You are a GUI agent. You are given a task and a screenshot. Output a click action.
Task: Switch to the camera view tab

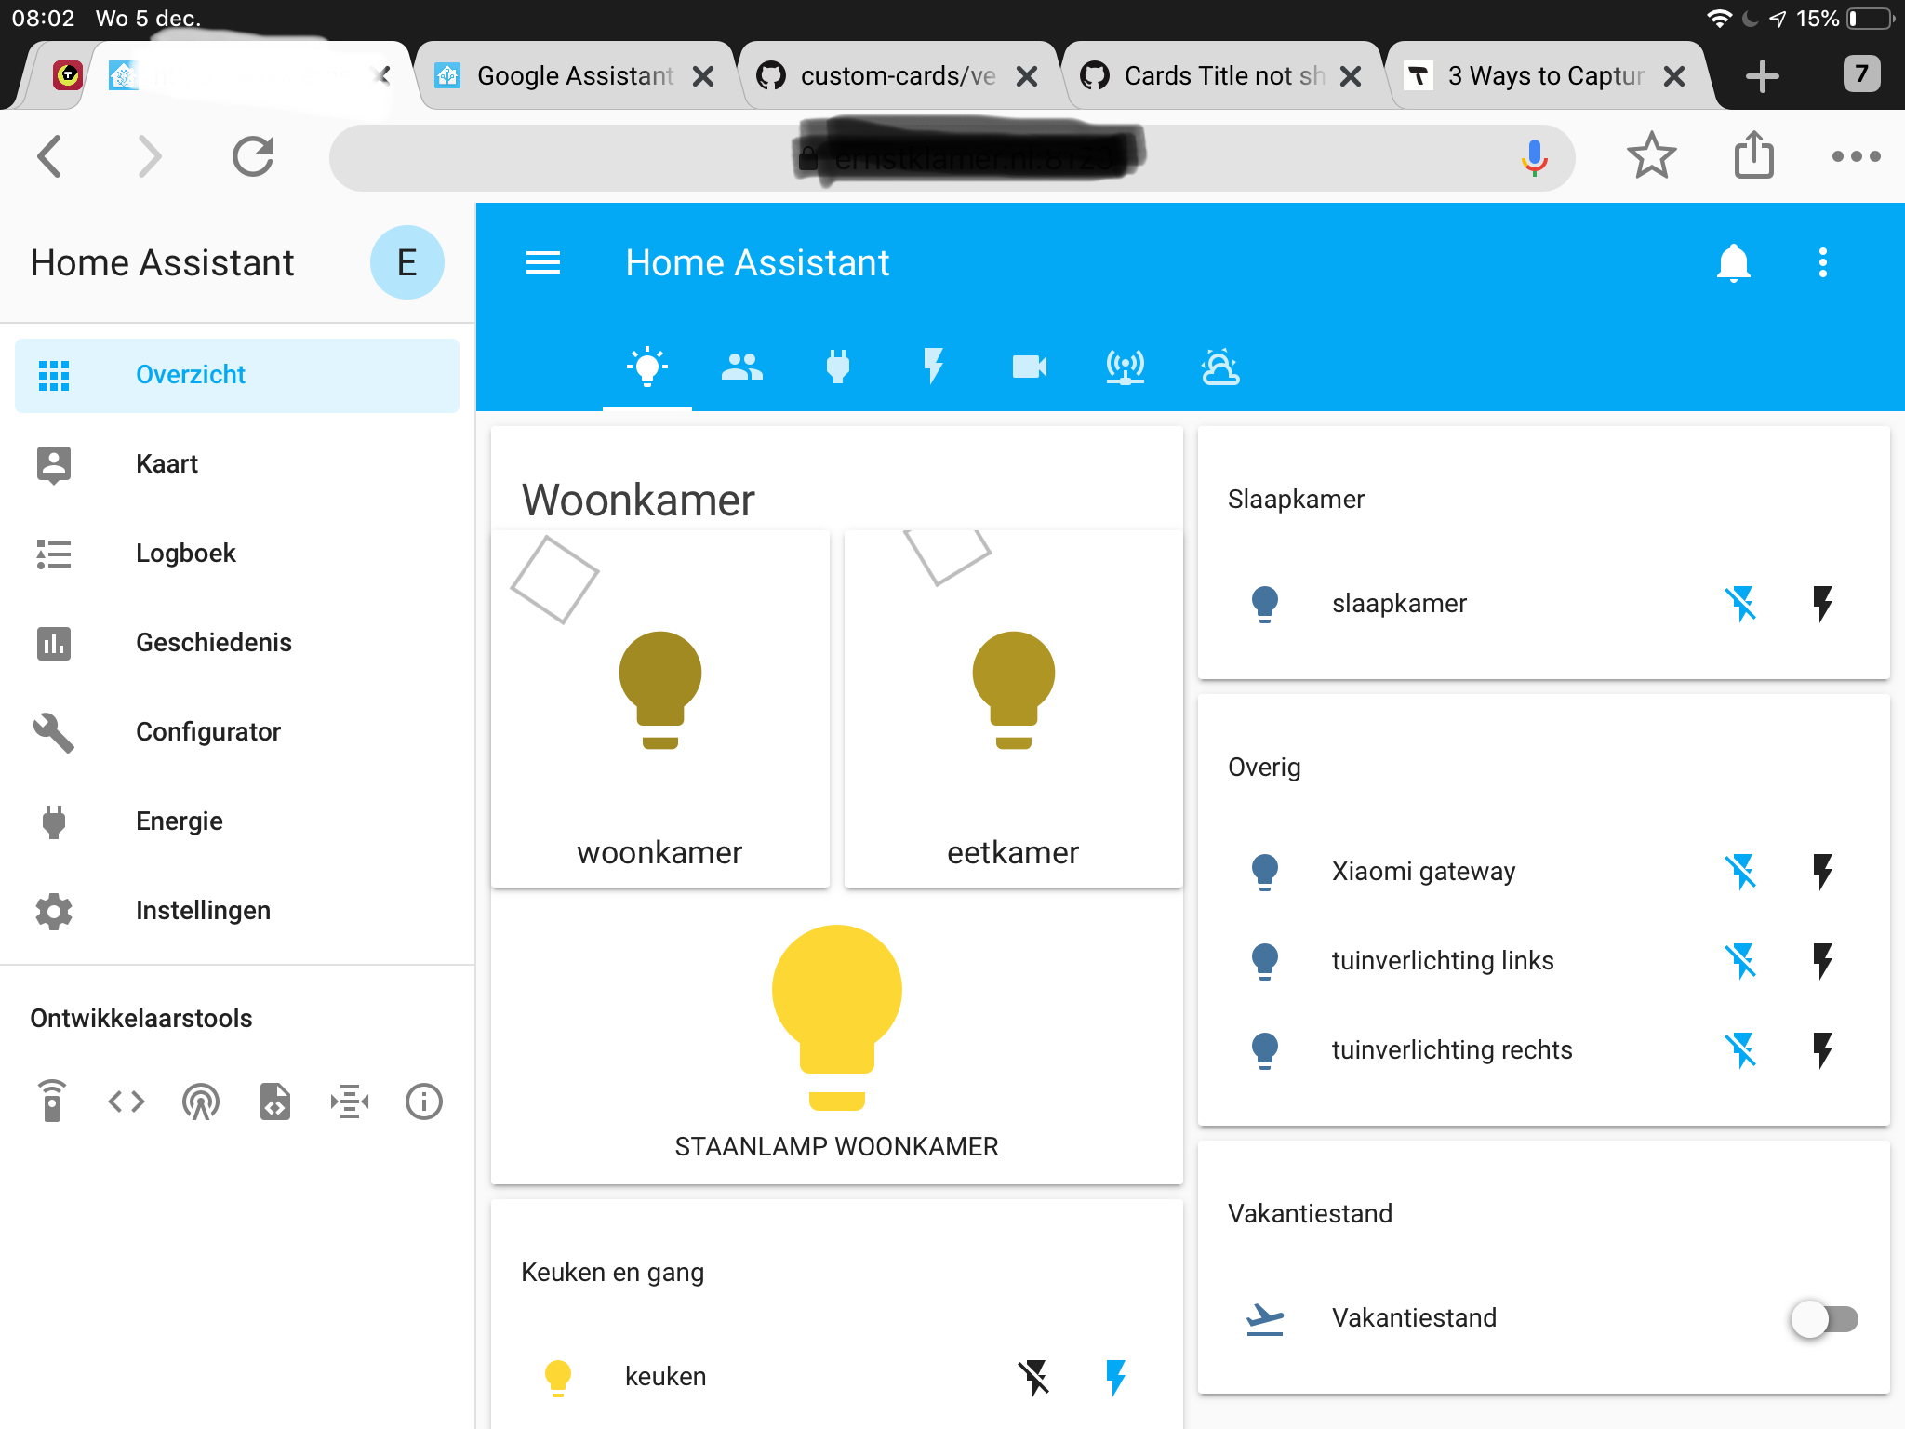1029,367
